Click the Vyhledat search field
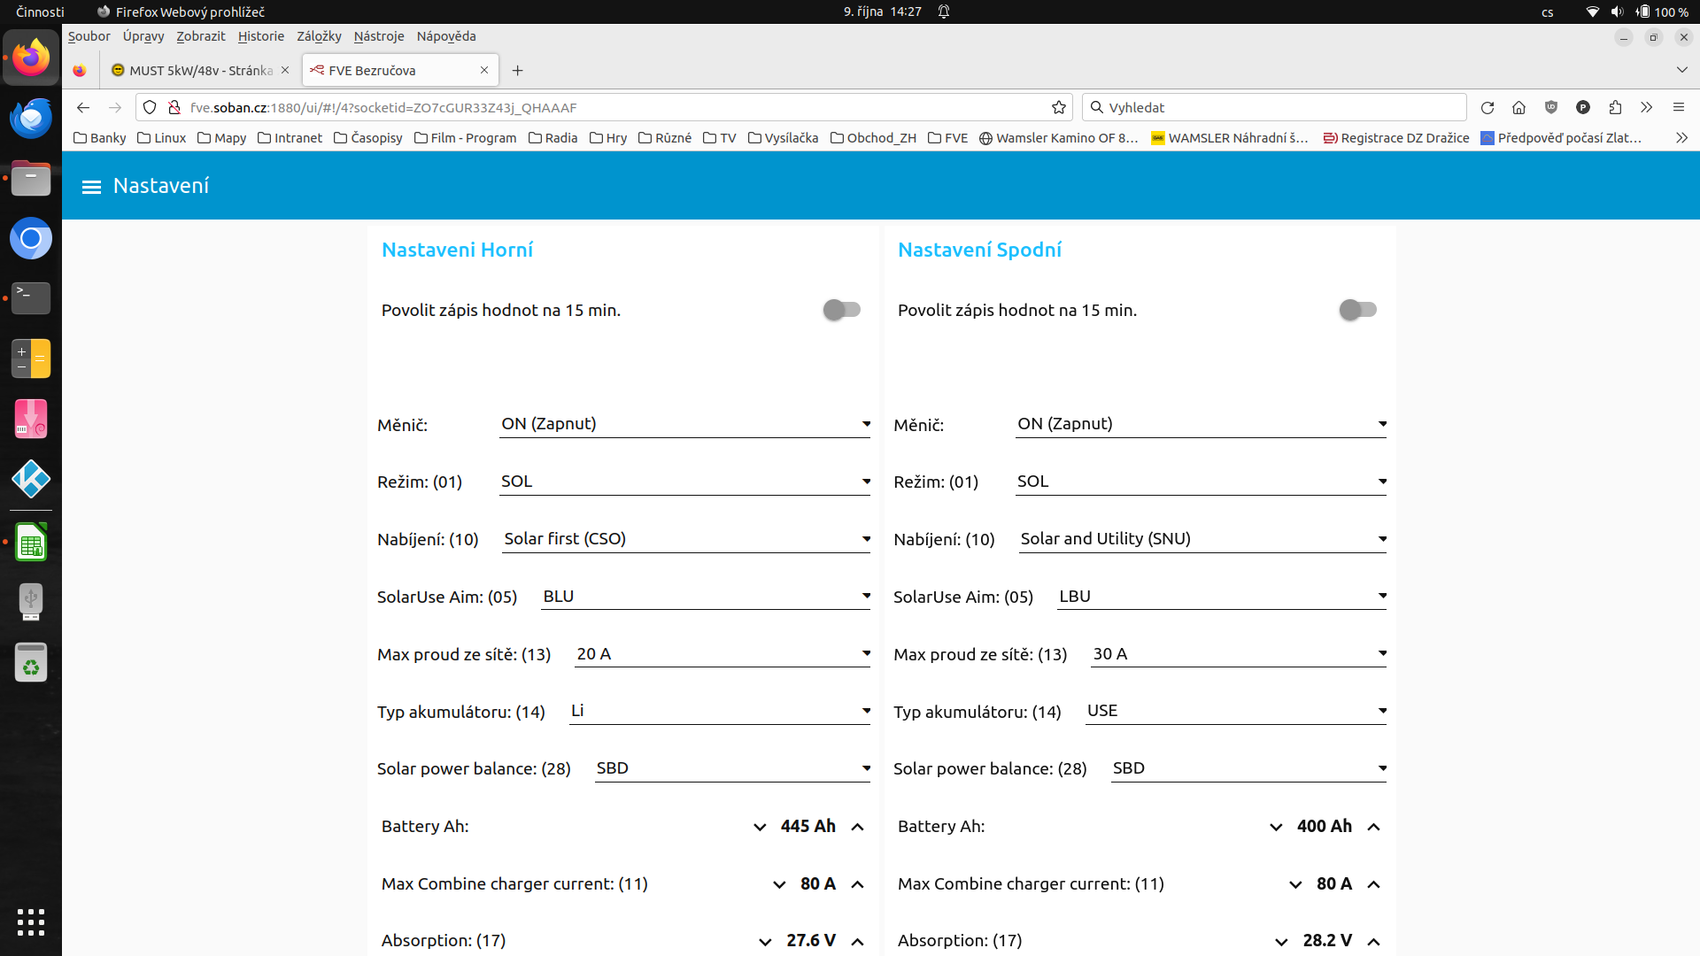1700x956 pixels. pos(1275,108)
